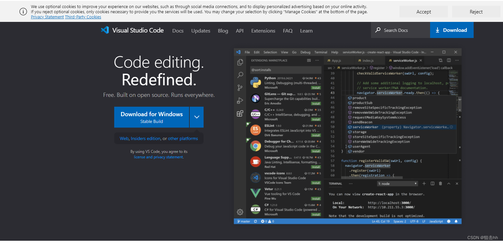Split the terminal panel
Image resolution: width=503 pixels, height=243 pixels.
pos(432,183)
